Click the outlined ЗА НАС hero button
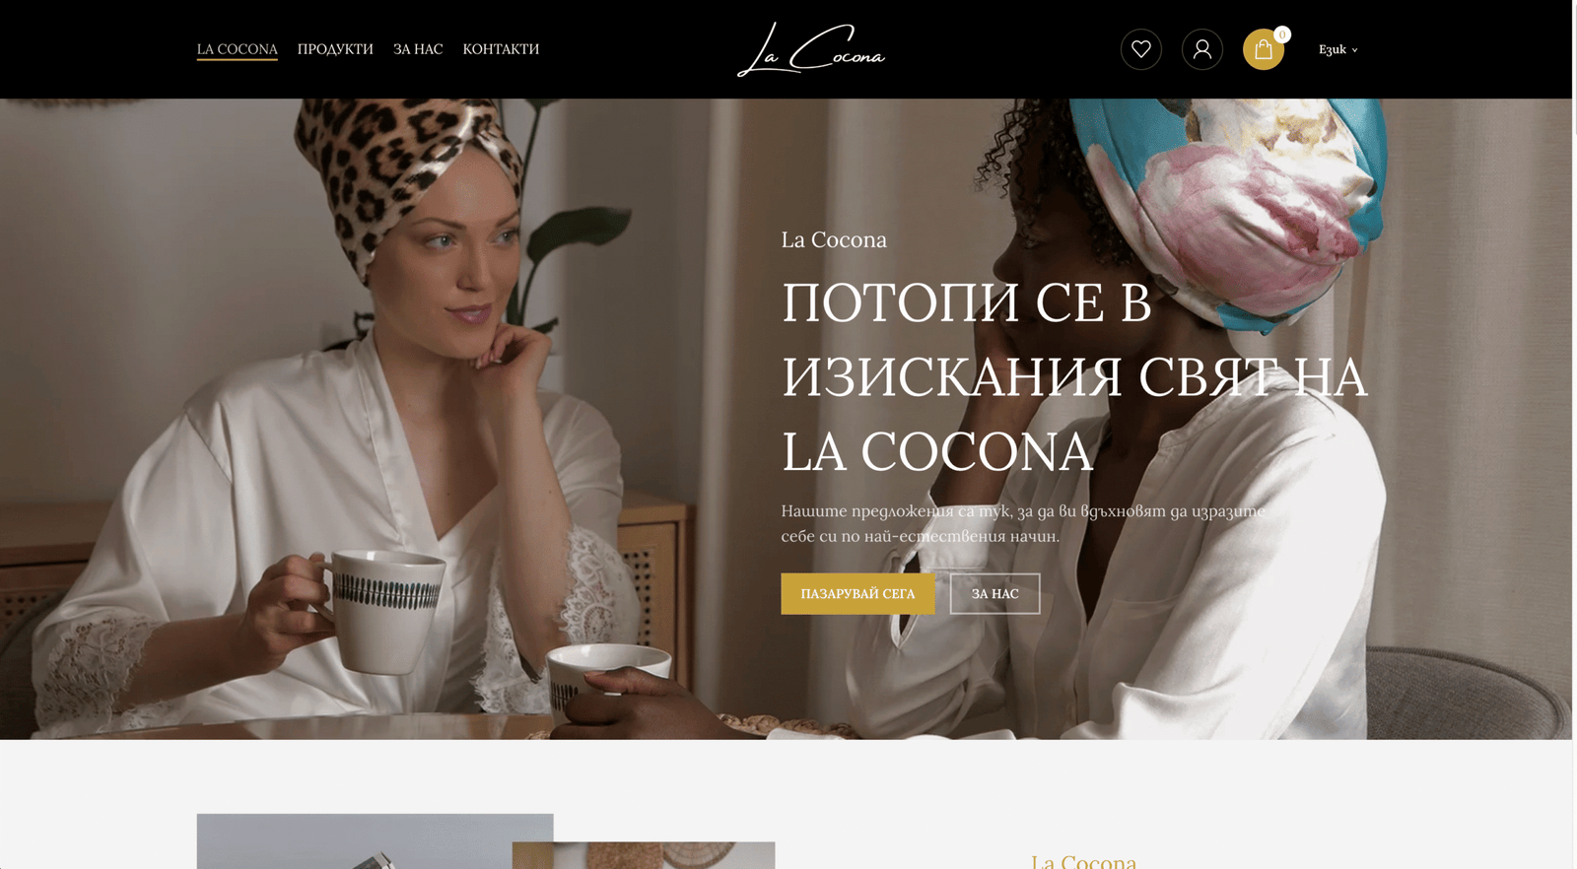1577x869 pixels. [x=994, y=594]
